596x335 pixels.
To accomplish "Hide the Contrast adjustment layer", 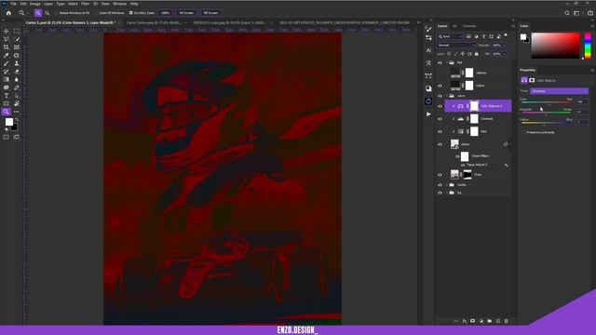I will coord(440,119).
